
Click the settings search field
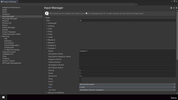156,4
